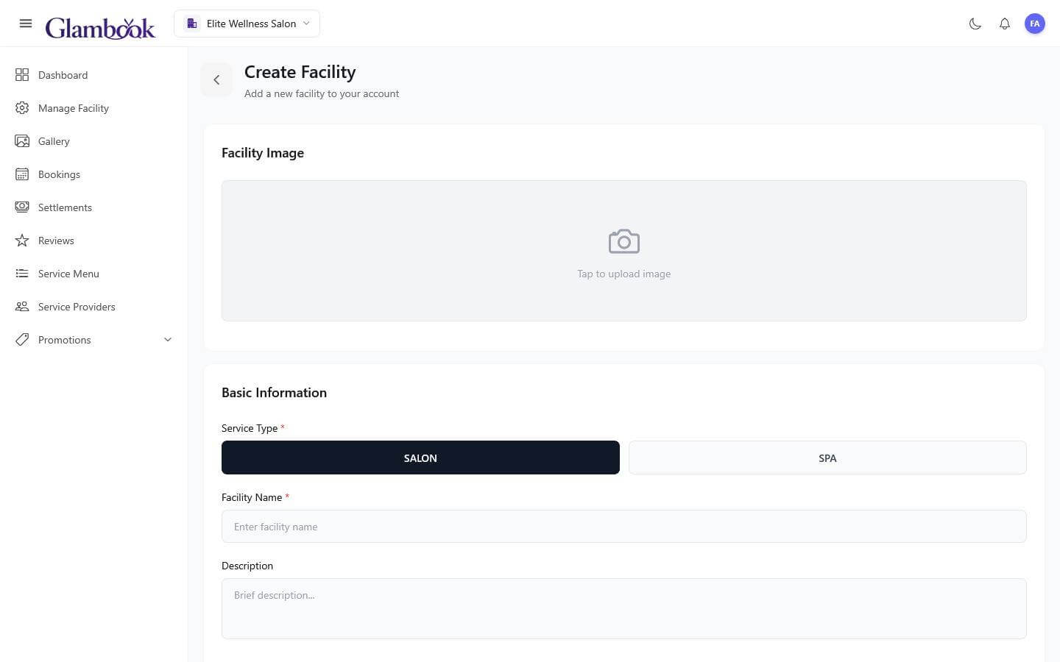This screenshot has width=1060, height=662.
Task: Click the Description text area
Action: 623,608
